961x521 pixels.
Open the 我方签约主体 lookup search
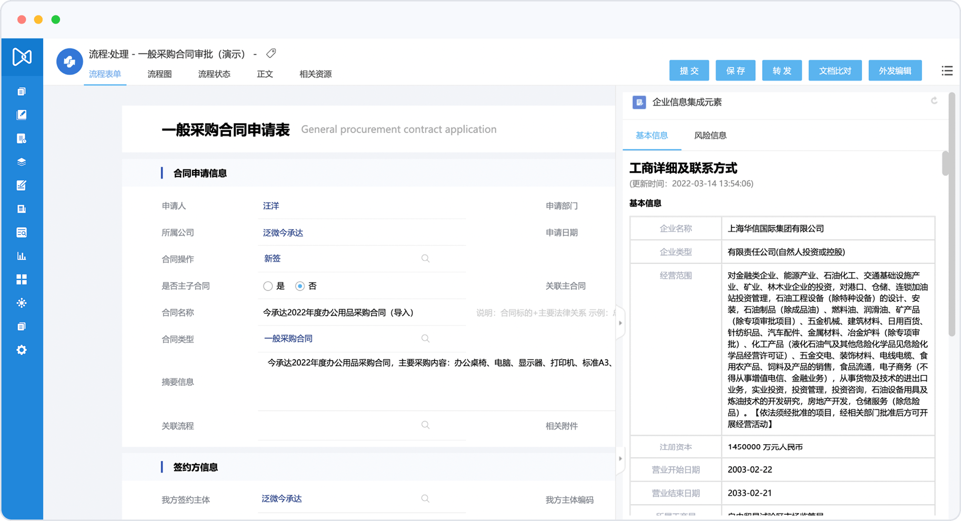[425, 498]
